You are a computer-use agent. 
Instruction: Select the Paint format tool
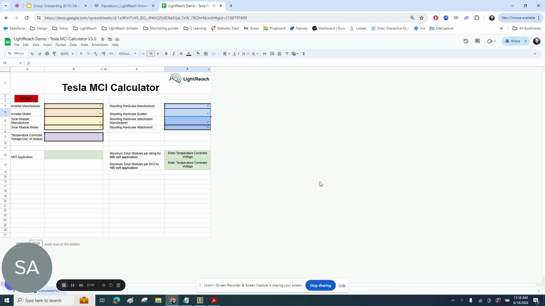[54, 54]
